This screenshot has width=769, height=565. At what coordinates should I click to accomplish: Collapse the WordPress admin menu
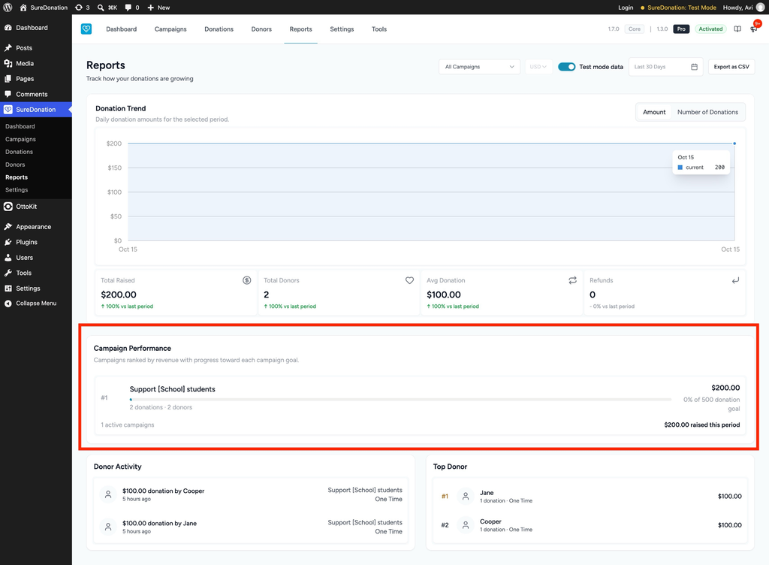[36, 303]
